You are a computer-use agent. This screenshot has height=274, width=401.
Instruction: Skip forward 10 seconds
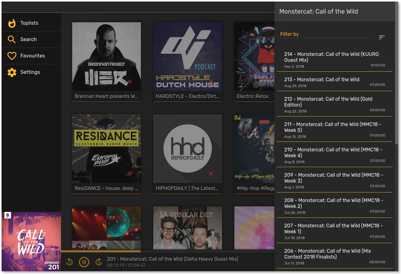click(x=98, y=262)
